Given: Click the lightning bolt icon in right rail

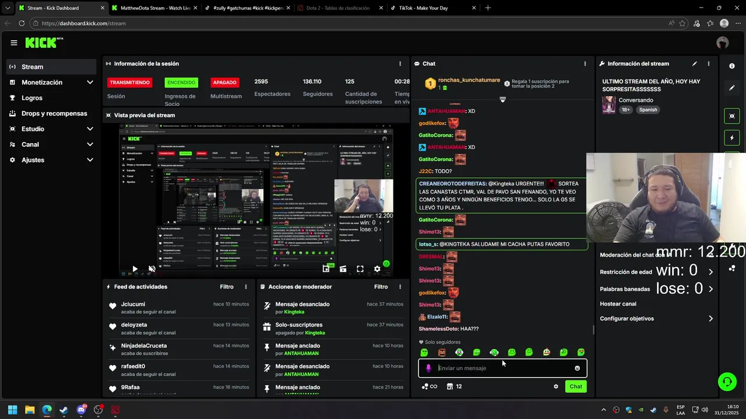Looking at the screenshot, I should pos(732,138).
